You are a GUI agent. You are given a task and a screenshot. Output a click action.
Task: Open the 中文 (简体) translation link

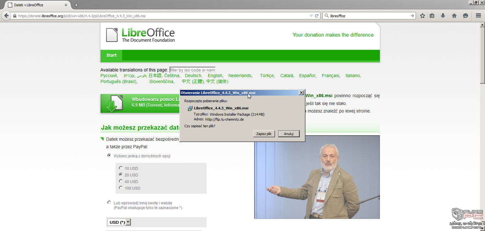click(x=217, y=81)
